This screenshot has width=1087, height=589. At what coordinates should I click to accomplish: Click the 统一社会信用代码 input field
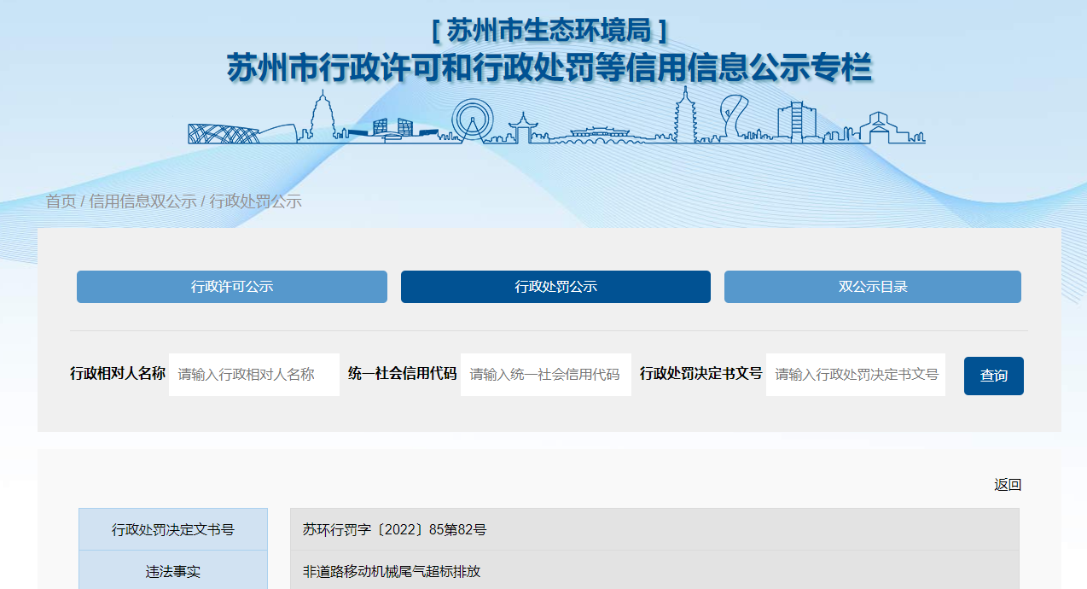[x=546, y=375]
